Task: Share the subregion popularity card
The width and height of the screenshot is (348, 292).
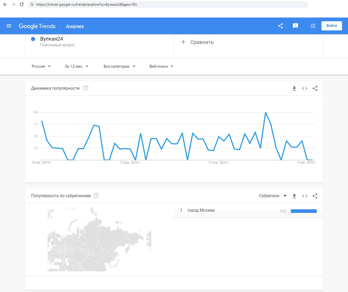Action: 315,196
